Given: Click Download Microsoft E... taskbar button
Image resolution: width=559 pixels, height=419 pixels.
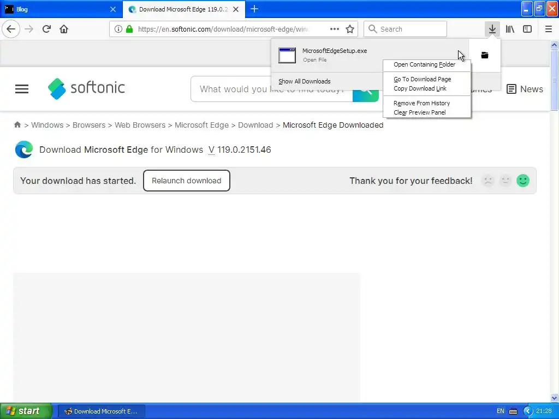Looking at the screenshot, I should point(101,411).
